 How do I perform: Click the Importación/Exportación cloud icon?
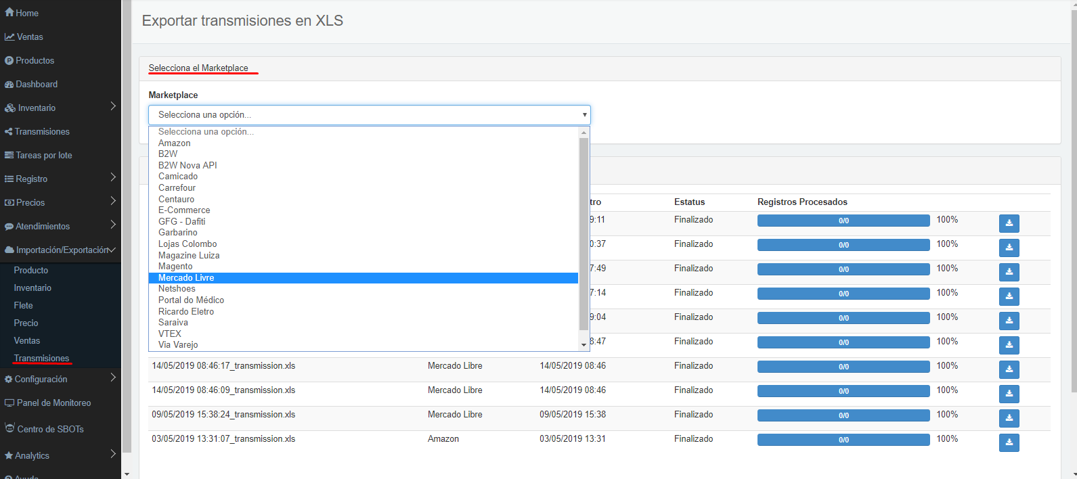tap(9, 250)
